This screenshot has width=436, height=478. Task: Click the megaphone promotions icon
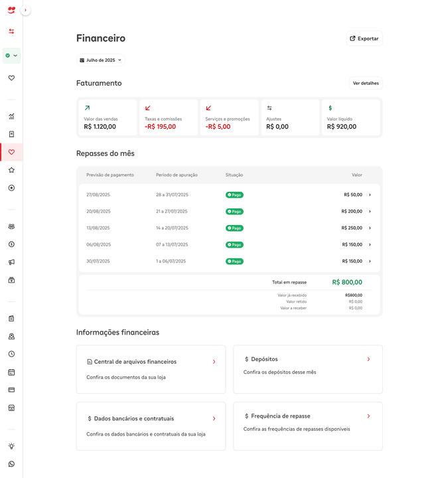tap(11, 262)
